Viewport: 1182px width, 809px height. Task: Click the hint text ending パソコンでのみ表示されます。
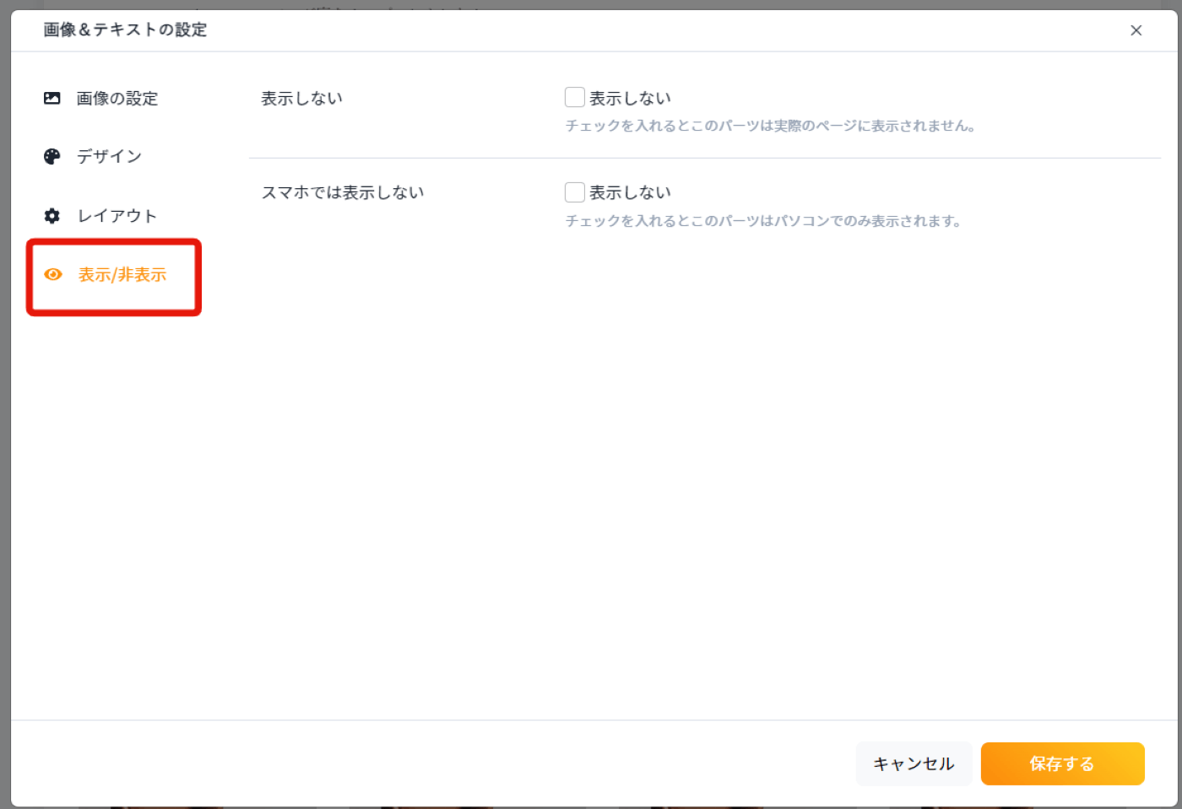pos(763,221)
